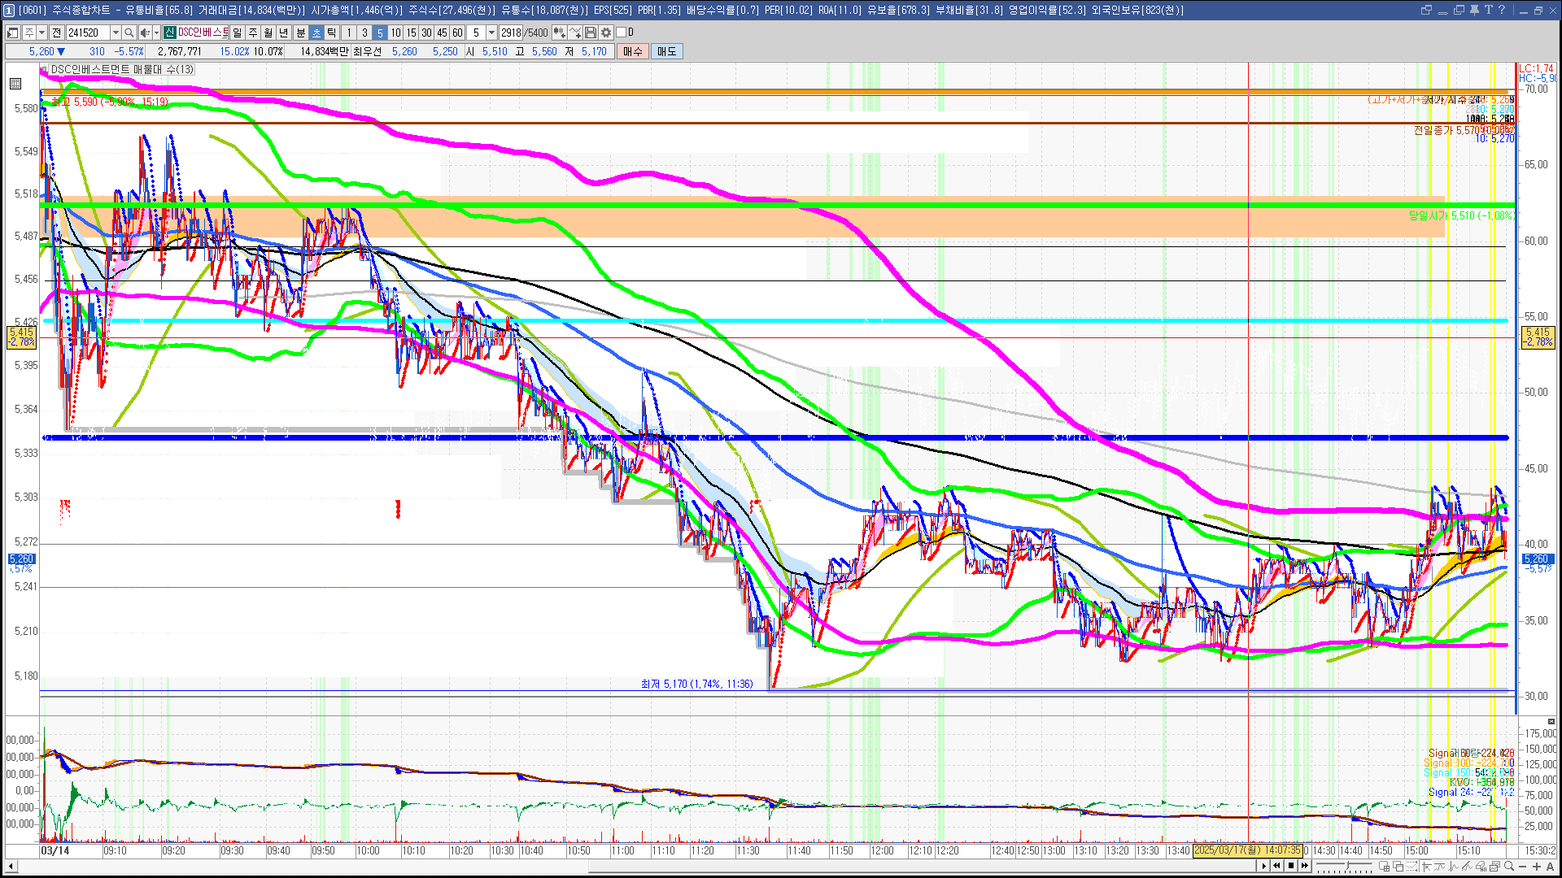This screenshot has width=1562, height=878.
Task: Click the stock search magnifier icon
Action: 129,33
